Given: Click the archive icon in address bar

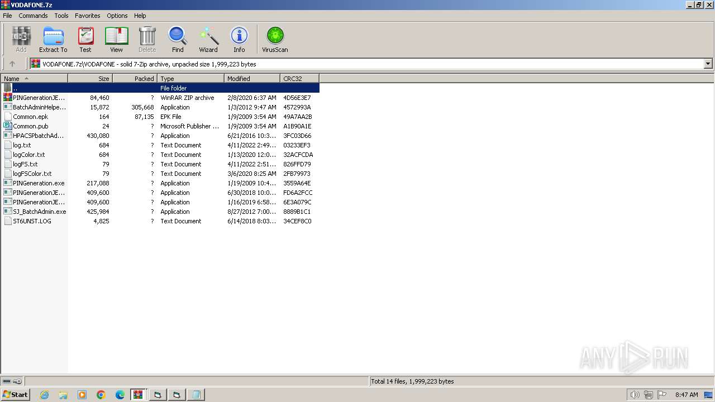Looking at the screenshot, I should [36, 64].
